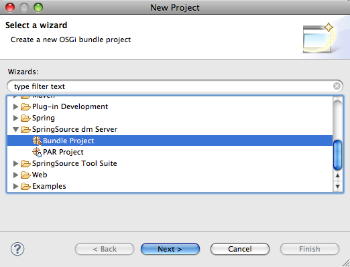Select the PAR Project entry
The image size is (350, 267).
(63, 152)
